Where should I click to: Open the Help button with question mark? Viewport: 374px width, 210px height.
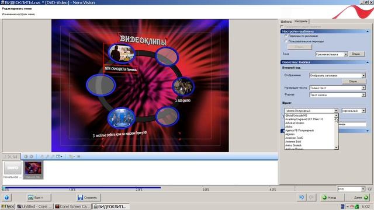click(x=6, y=197)
